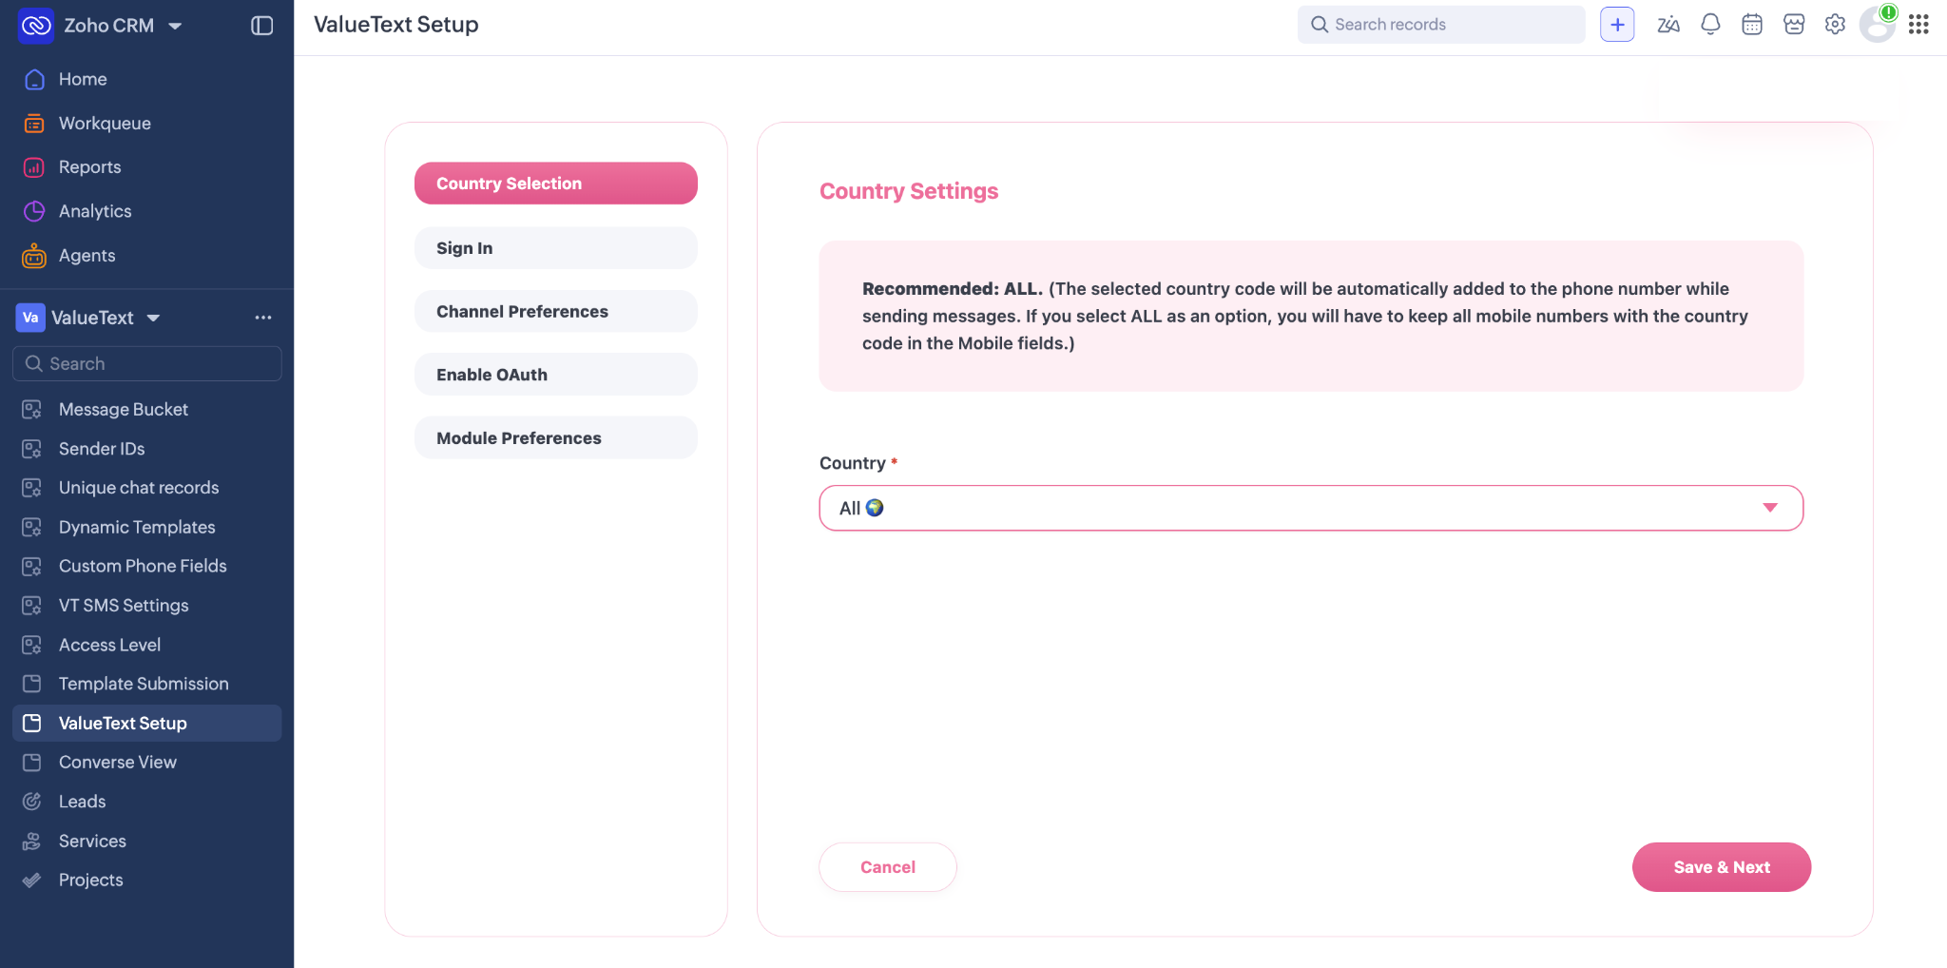Screen dimensions: 1947x968
Task: Switch to the Enable OAuth step
Action: [x=556, y=375]
